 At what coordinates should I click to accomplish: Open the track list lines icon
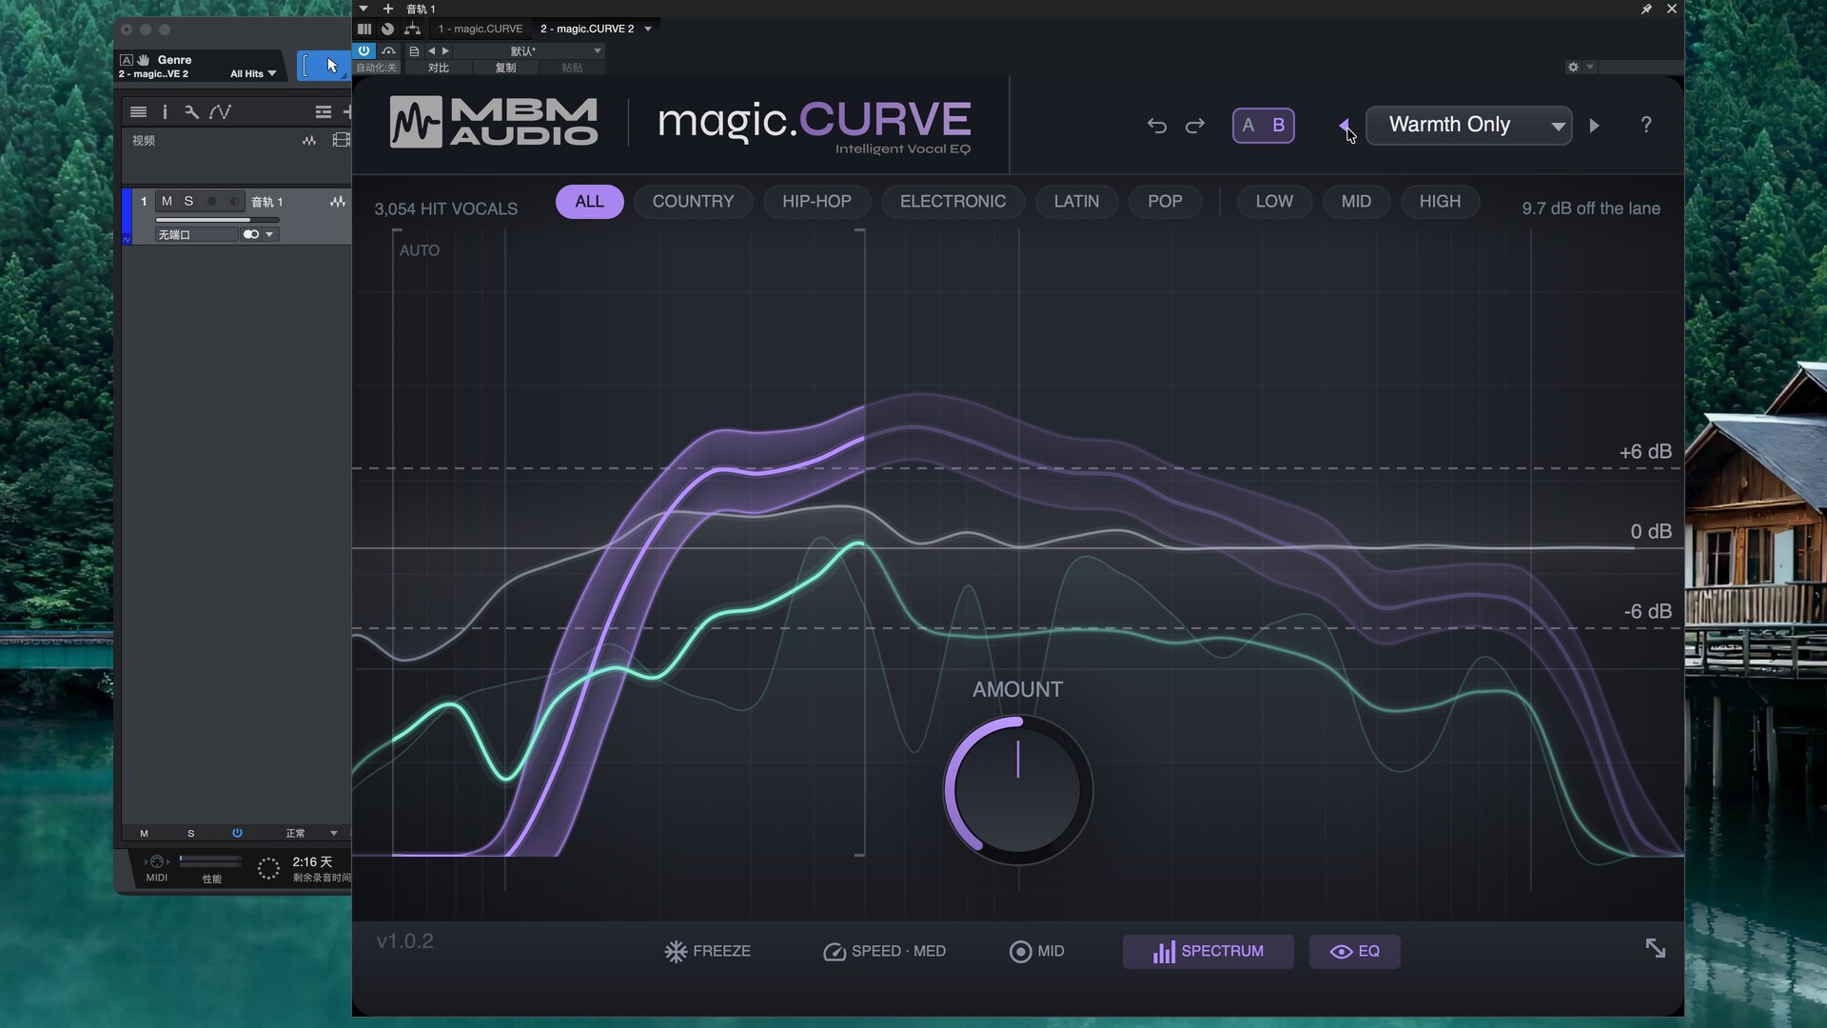coord(138,111)
